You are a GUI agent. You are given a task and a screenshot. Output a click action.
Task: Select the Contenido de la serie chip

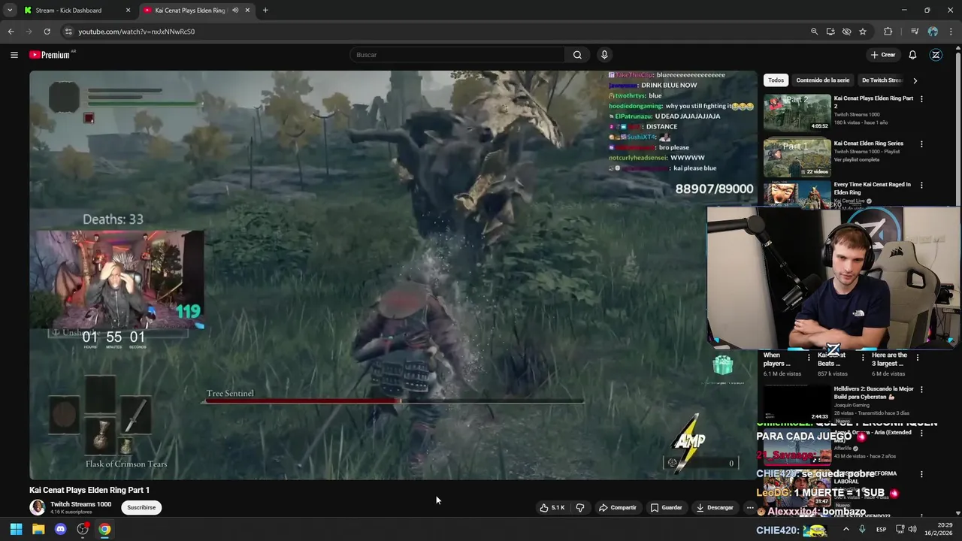[822, 80]
